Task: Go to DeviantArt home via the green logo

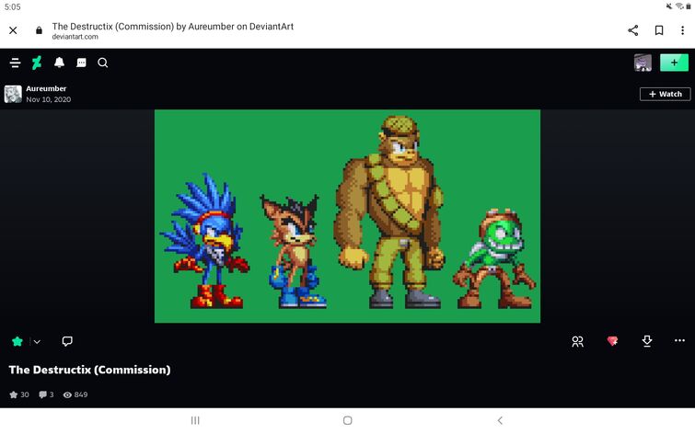Action: click(x=37, y=63)
